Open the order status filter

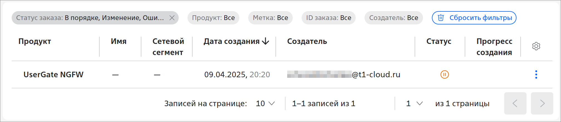[90, 18]
